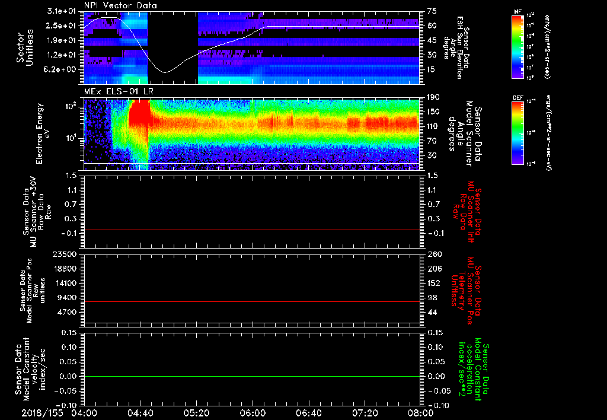Image resolution: width=607 pixels, height=420 pixels.
Task: Click the 1.2e+01 sector tick label
Action: click(x=61, y=55)
